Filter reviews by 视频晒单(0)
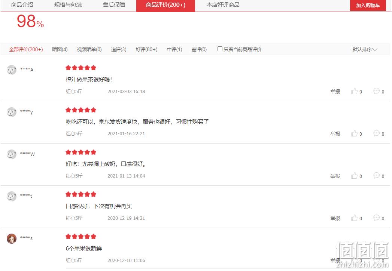This screenshot has width=392, height=271. click(89, 49)
